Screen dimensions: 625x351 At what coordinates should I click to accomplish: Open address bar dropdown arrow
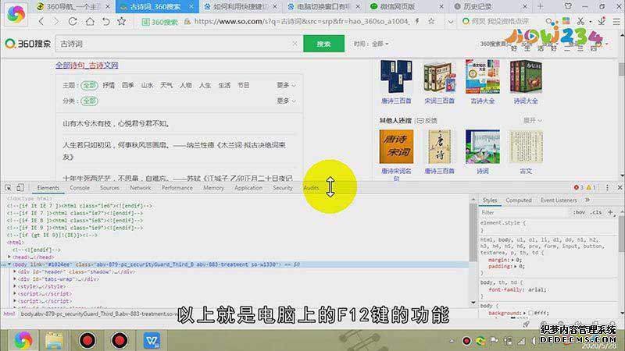click(451, 22)
